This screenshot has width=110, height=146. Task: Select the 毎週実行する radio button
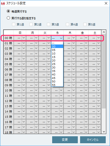[x=8, y=11]
